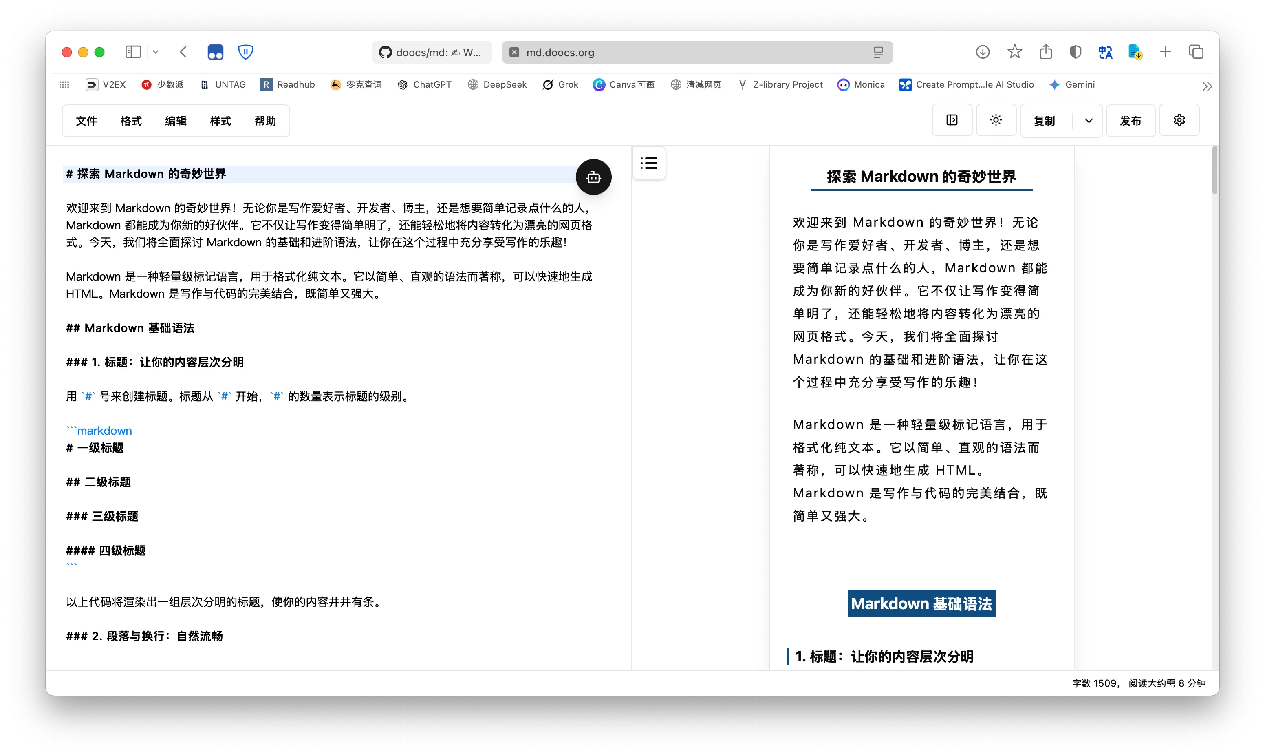
Task: Open the 编辑 menu
Action: [176, 121]
